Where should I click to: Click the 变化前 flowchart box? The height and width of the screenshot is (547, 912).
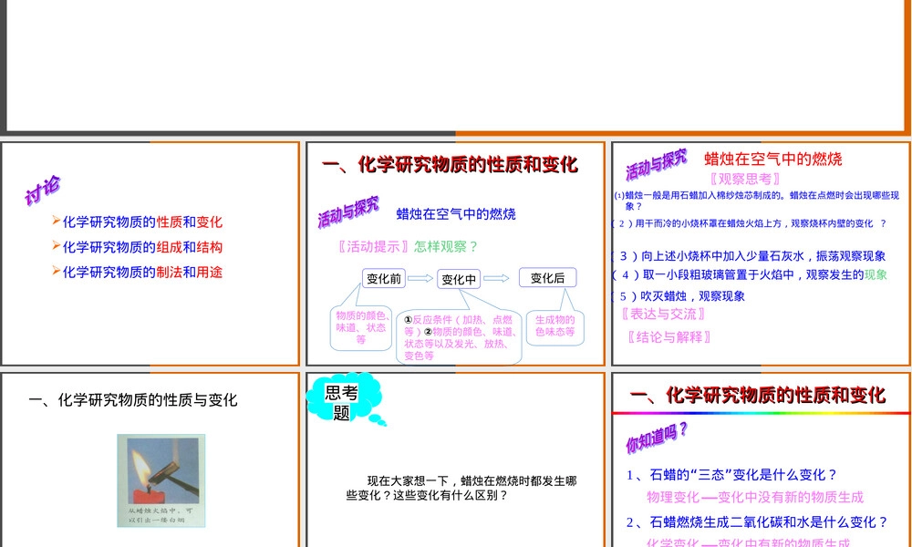pyautogui.click(x=384, y=278)
